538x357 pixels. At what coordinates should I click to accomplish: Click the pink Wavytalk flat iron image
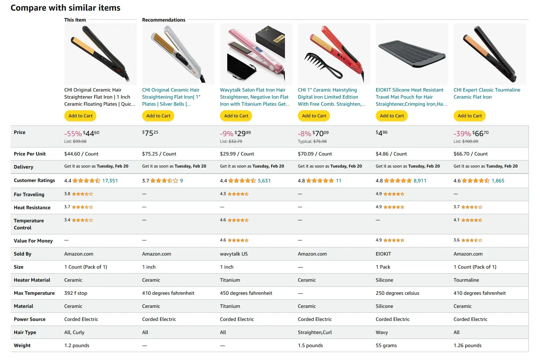256,54
